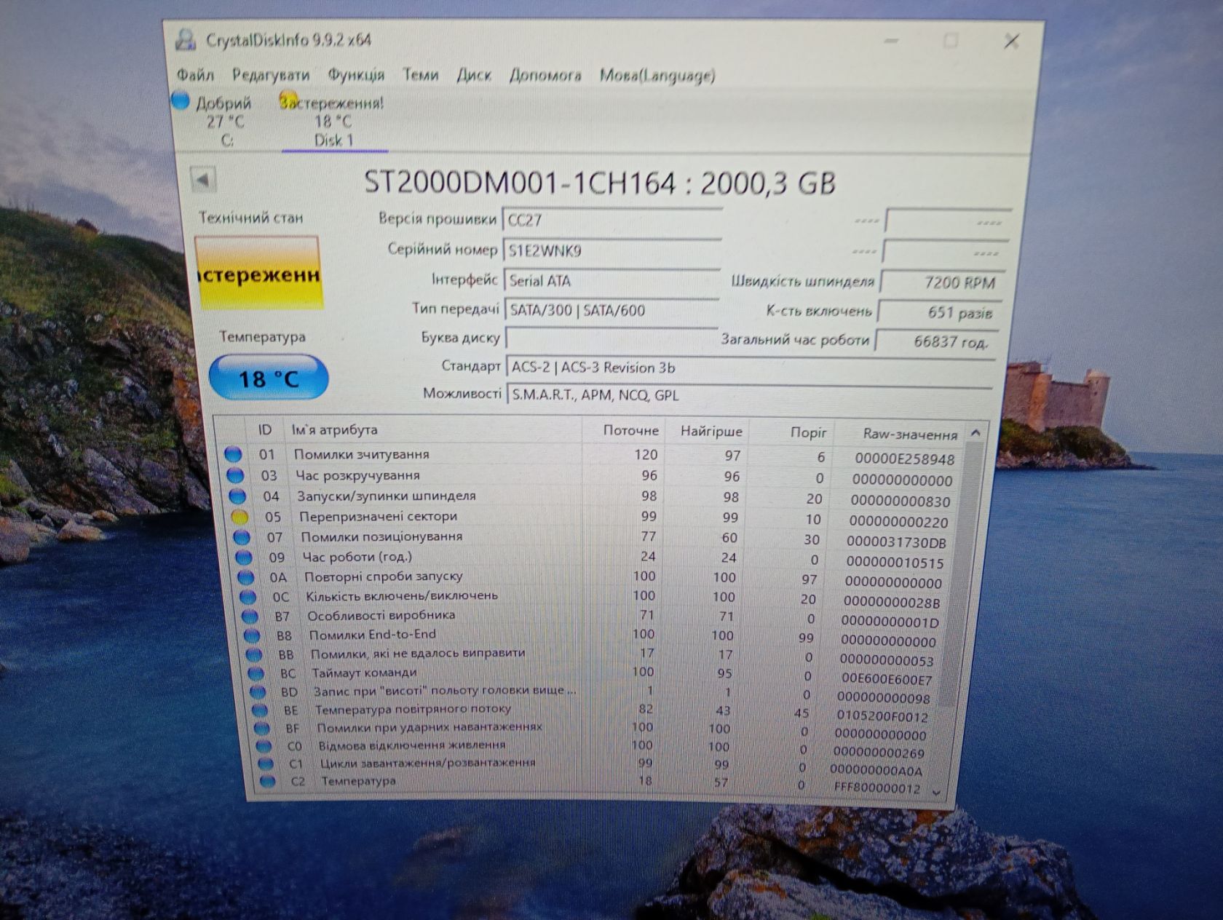Click the scroll down arrow of attribute list
Viewport: 1223px width, 920px height.
(937, 792)
